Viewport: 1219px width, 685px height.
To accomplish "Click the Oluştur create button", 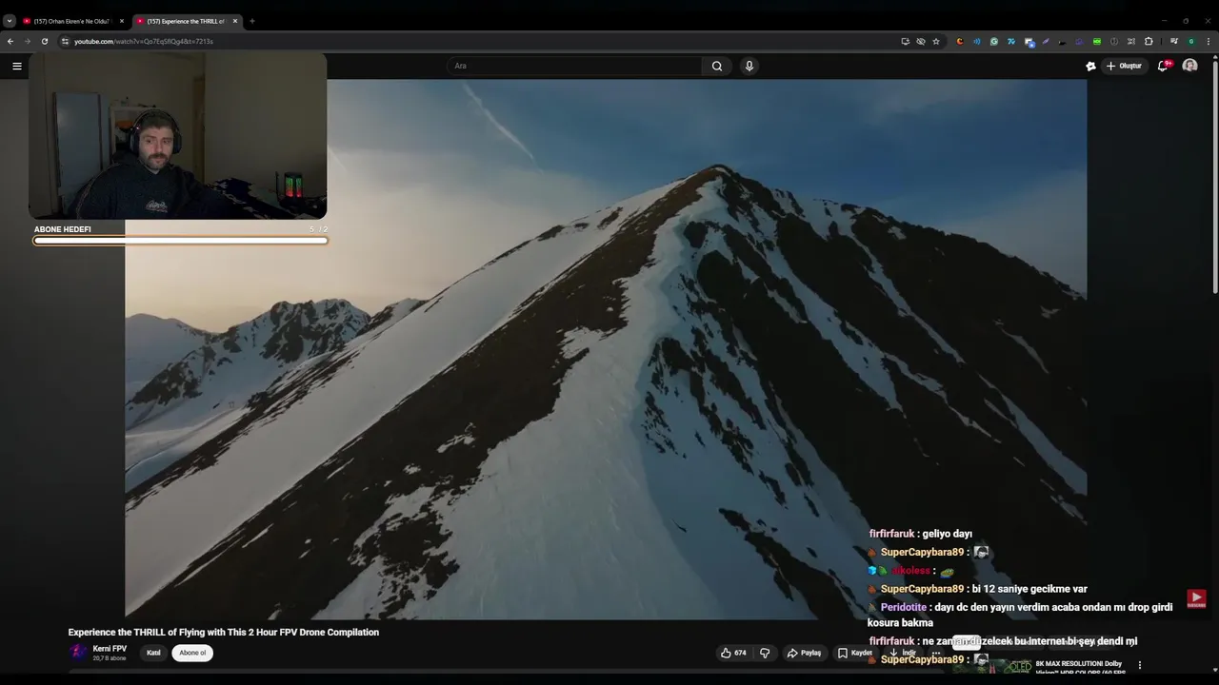I will pyautogui.click(x=1124, y=66).
